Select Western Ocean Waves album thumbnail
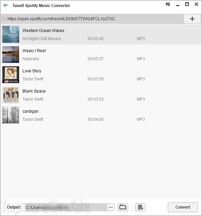This screenshot has height=216, width=202. (x=11, y=34)
